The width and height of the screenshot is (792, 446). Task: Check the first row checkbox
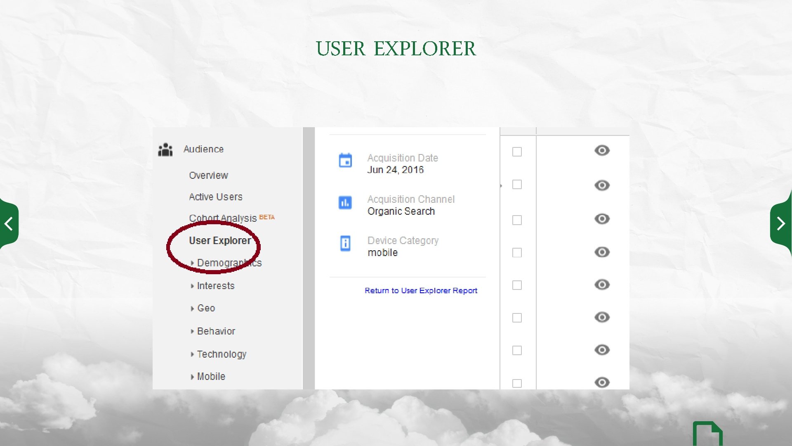tap(517, 152)
